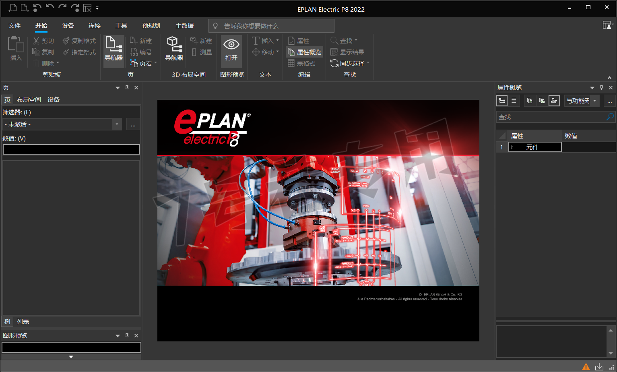Collapse the ribbon with the up chevron
The image size is (617, 372).
point(609,77)
